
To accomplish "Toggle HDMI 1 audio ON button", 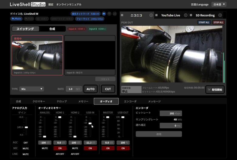I will [x=60, y=148].
